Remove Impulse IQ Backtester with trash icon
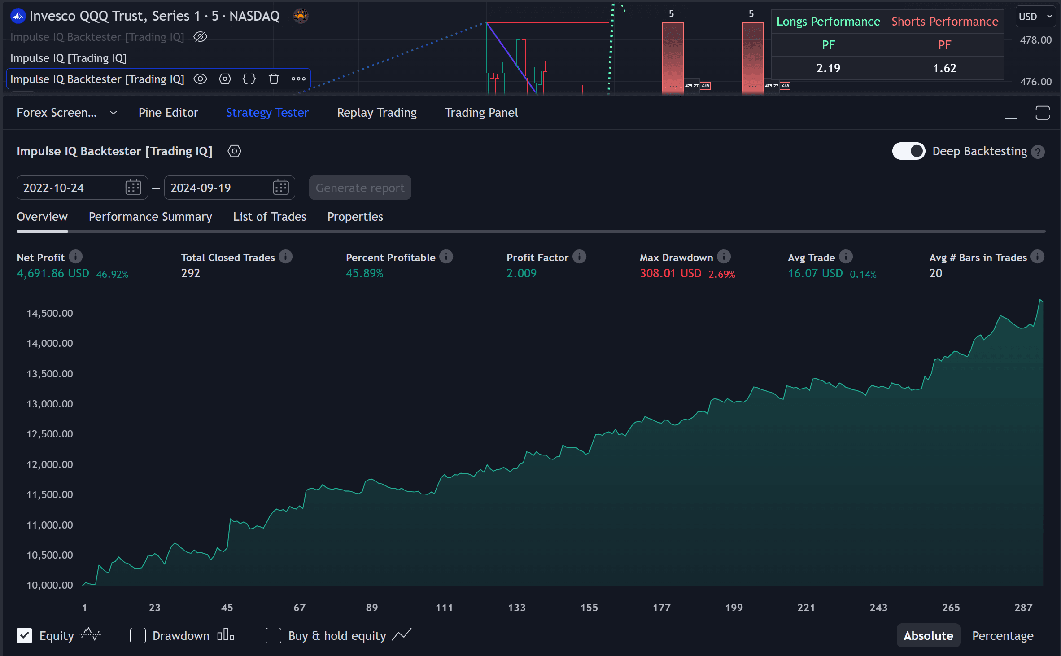Screen dimensions: 1061x656 [274, 79]
